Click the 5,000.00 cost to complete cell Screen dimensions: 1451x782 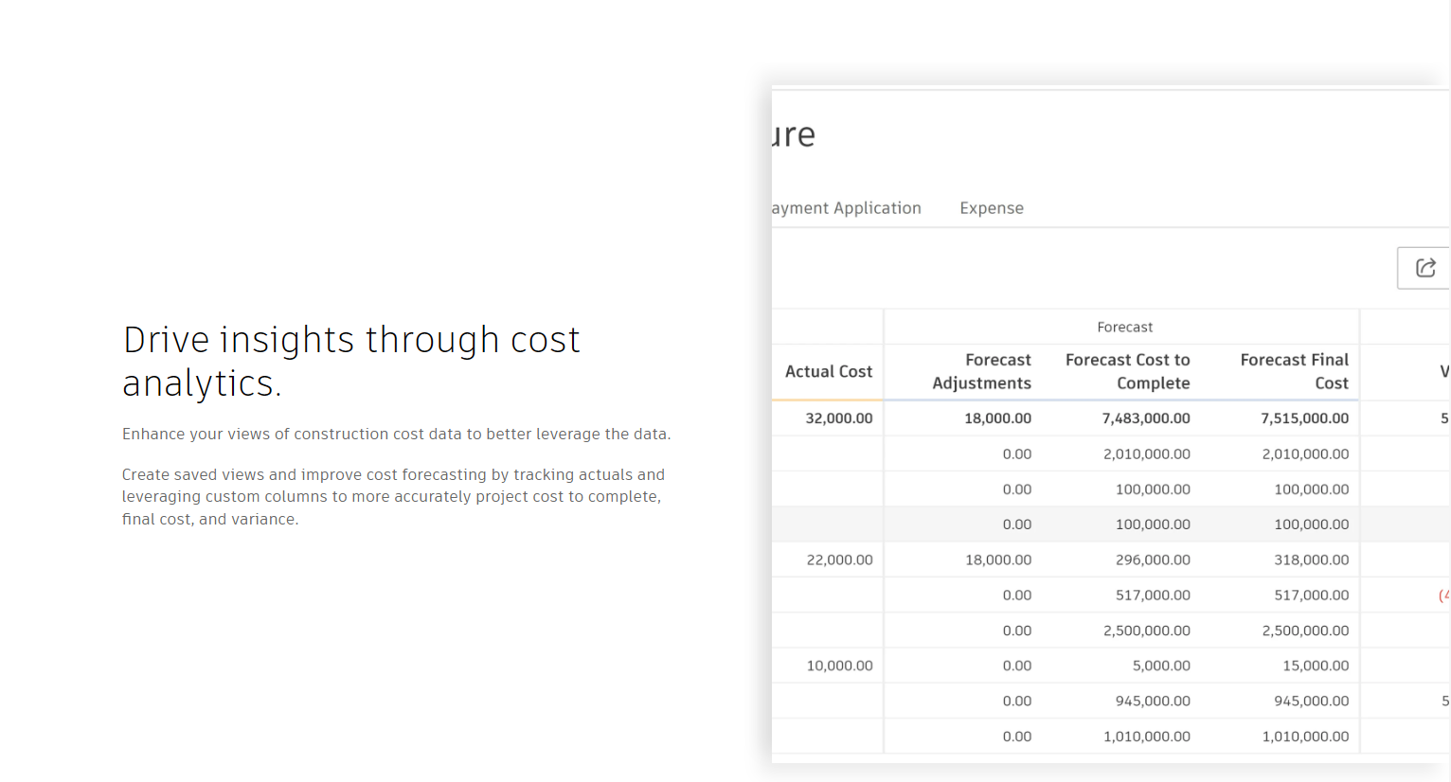1161,666
